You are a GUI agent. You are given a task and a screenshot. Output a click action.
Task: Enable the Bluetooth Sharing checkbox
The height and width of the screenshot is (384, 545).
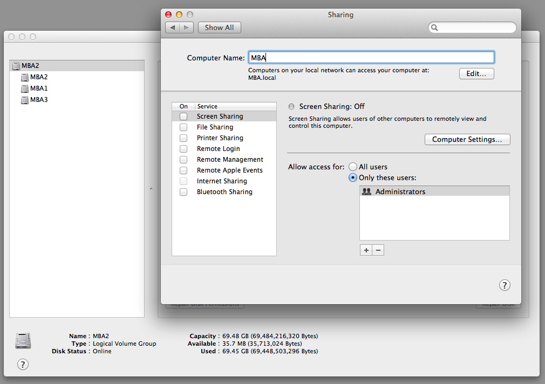click(x=183, y=192)
